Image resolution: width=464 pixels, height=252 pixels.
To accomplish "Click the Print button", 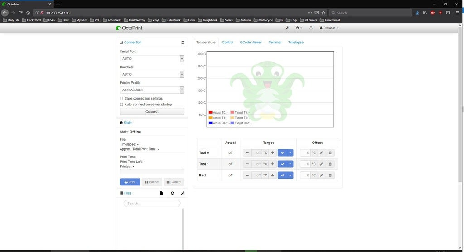I will (130, 182).
